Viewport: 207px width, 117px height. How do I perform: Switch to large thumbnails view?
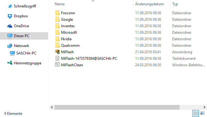coord(202,113)
